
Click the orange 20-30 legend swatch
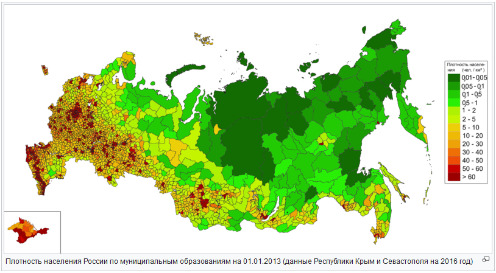[453, 143]
